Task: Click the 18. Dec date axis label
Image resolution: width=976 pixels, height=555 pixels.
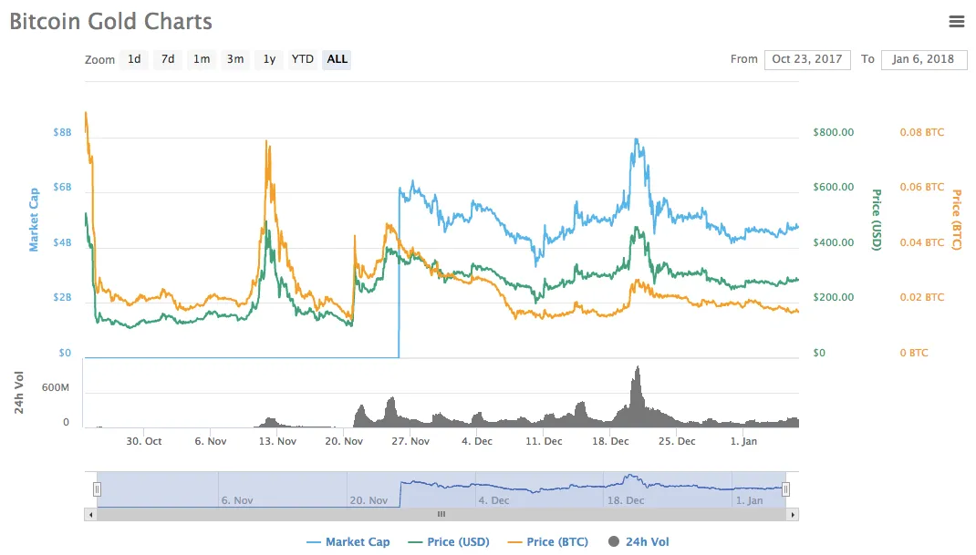Action: 610,441
